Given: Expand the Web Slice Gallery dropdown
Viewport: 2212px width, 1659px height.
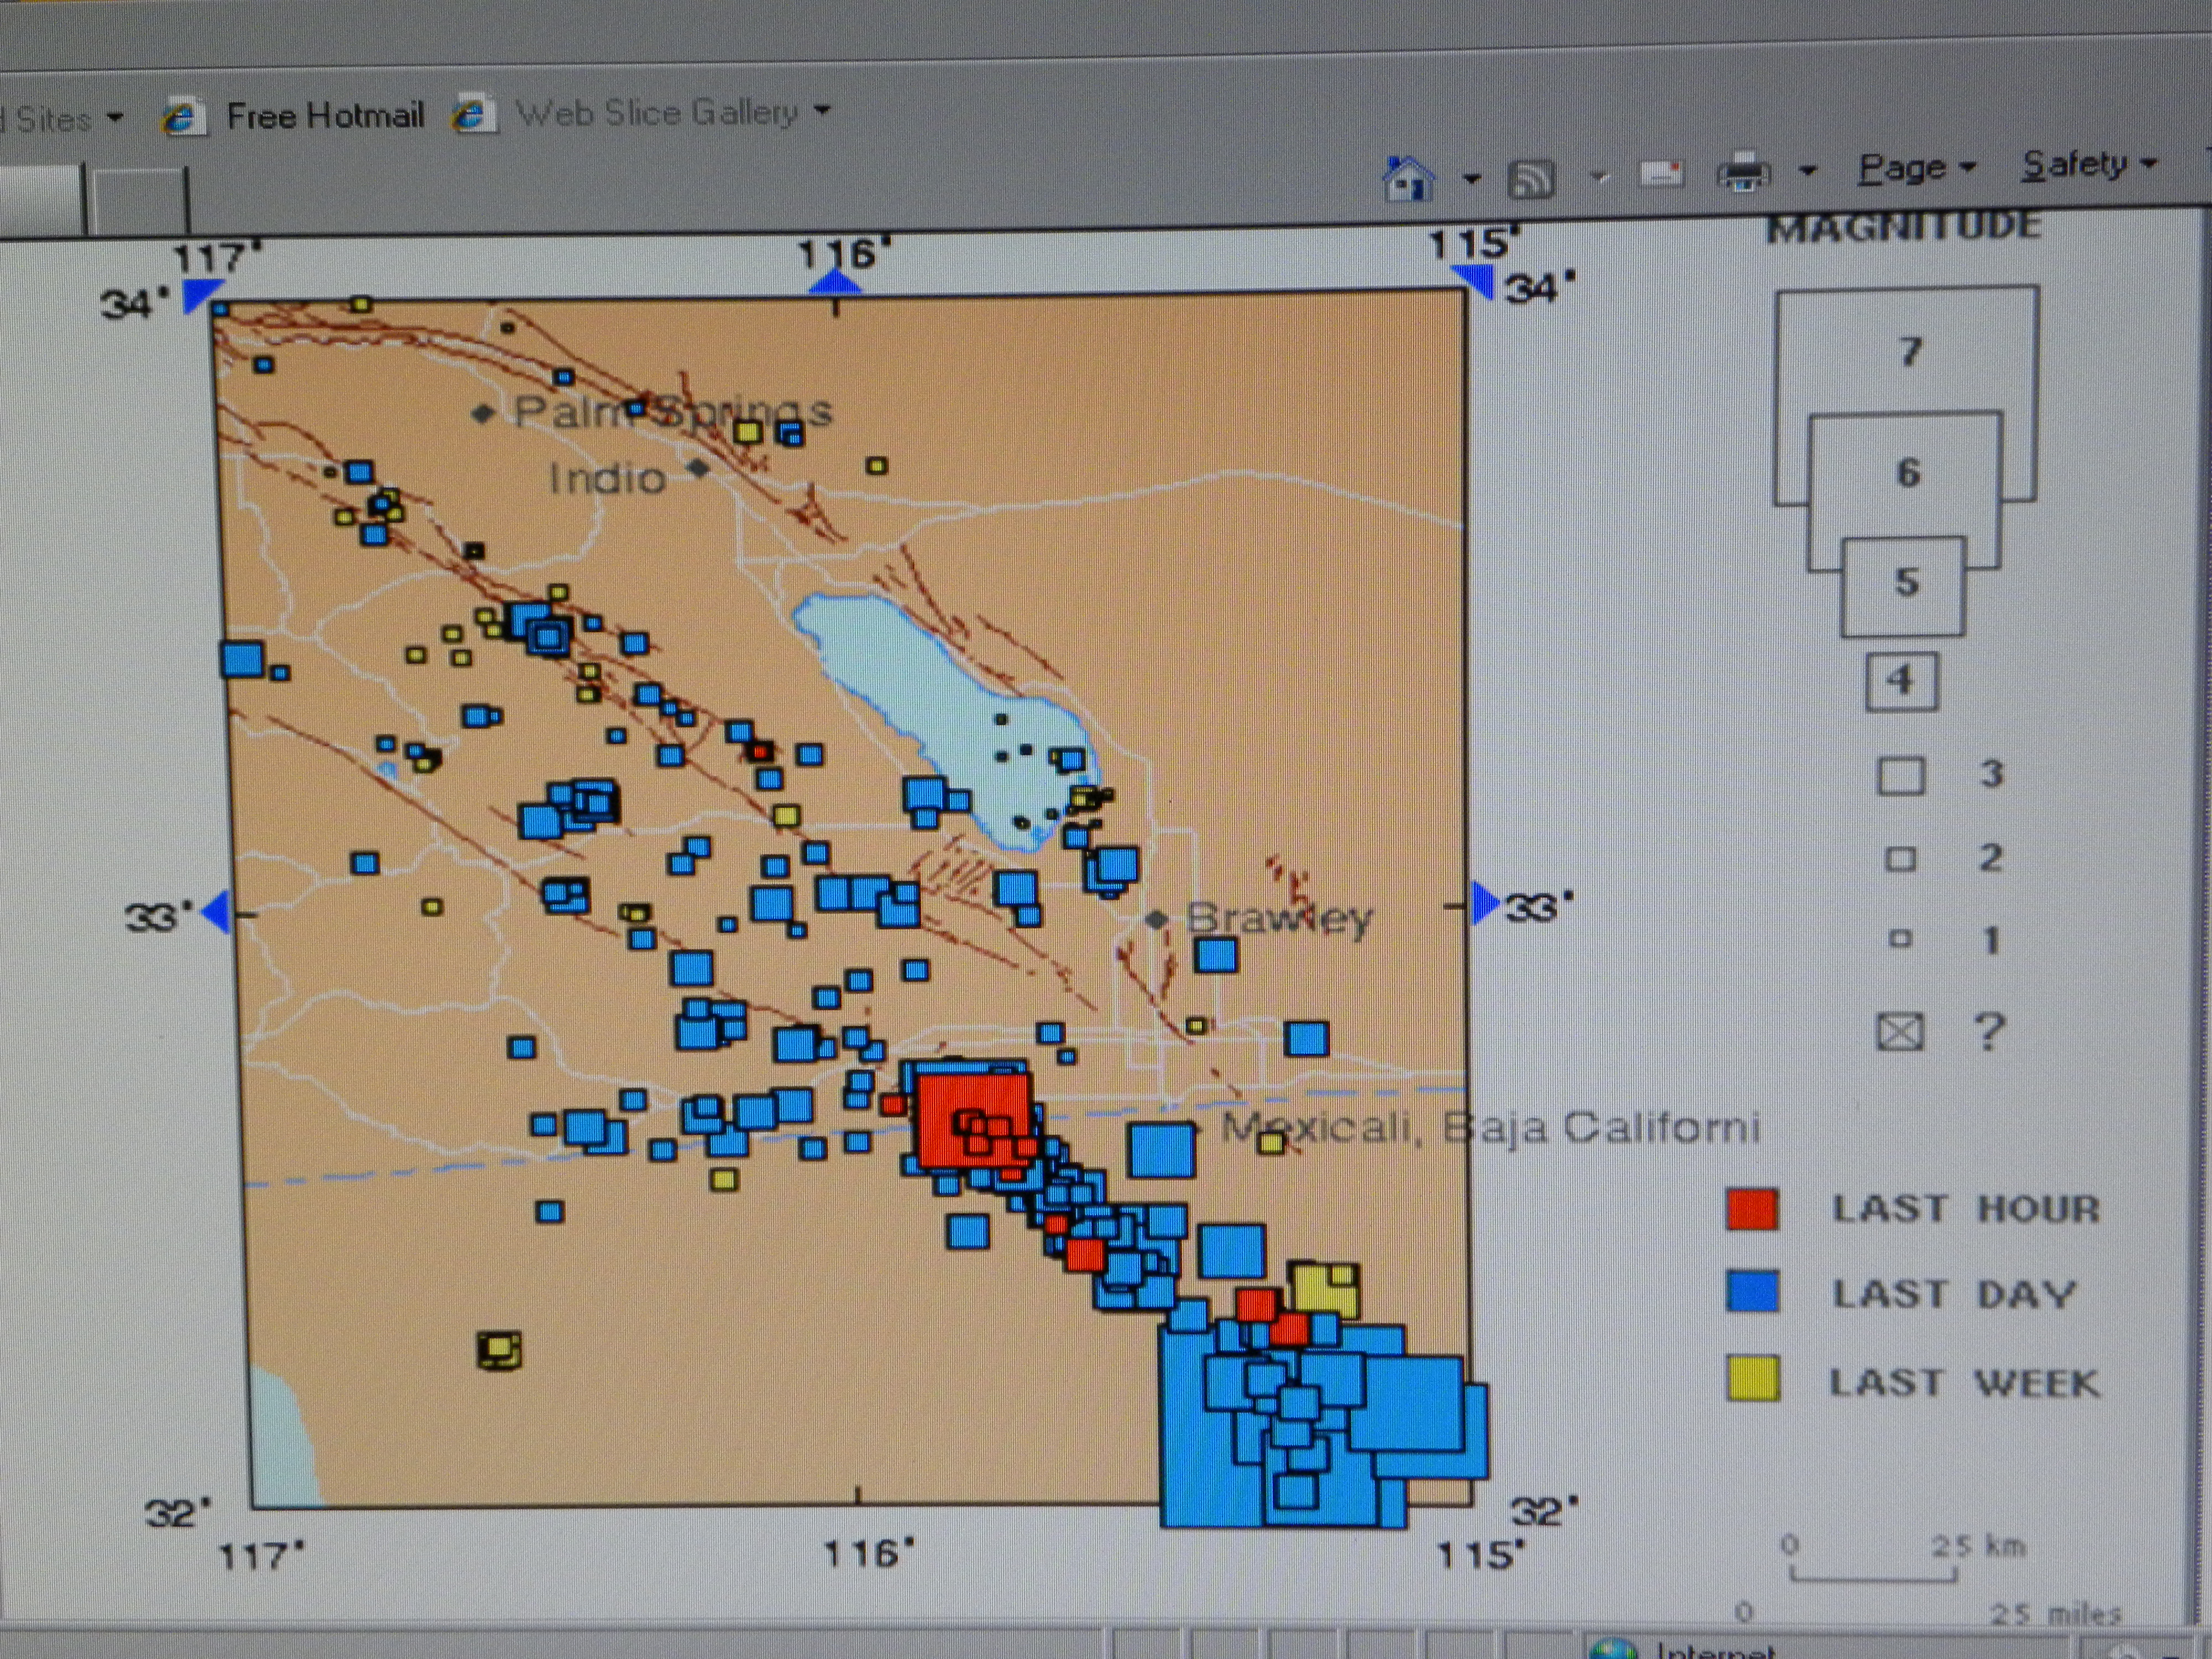Looking at the screenshot, I should click(822, 110).
